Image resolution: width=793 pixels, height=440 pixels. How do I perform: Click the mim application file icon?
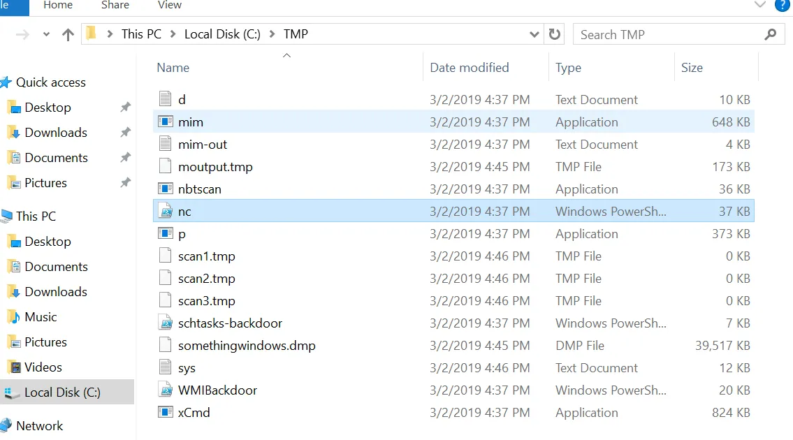[x=166, y=122]
